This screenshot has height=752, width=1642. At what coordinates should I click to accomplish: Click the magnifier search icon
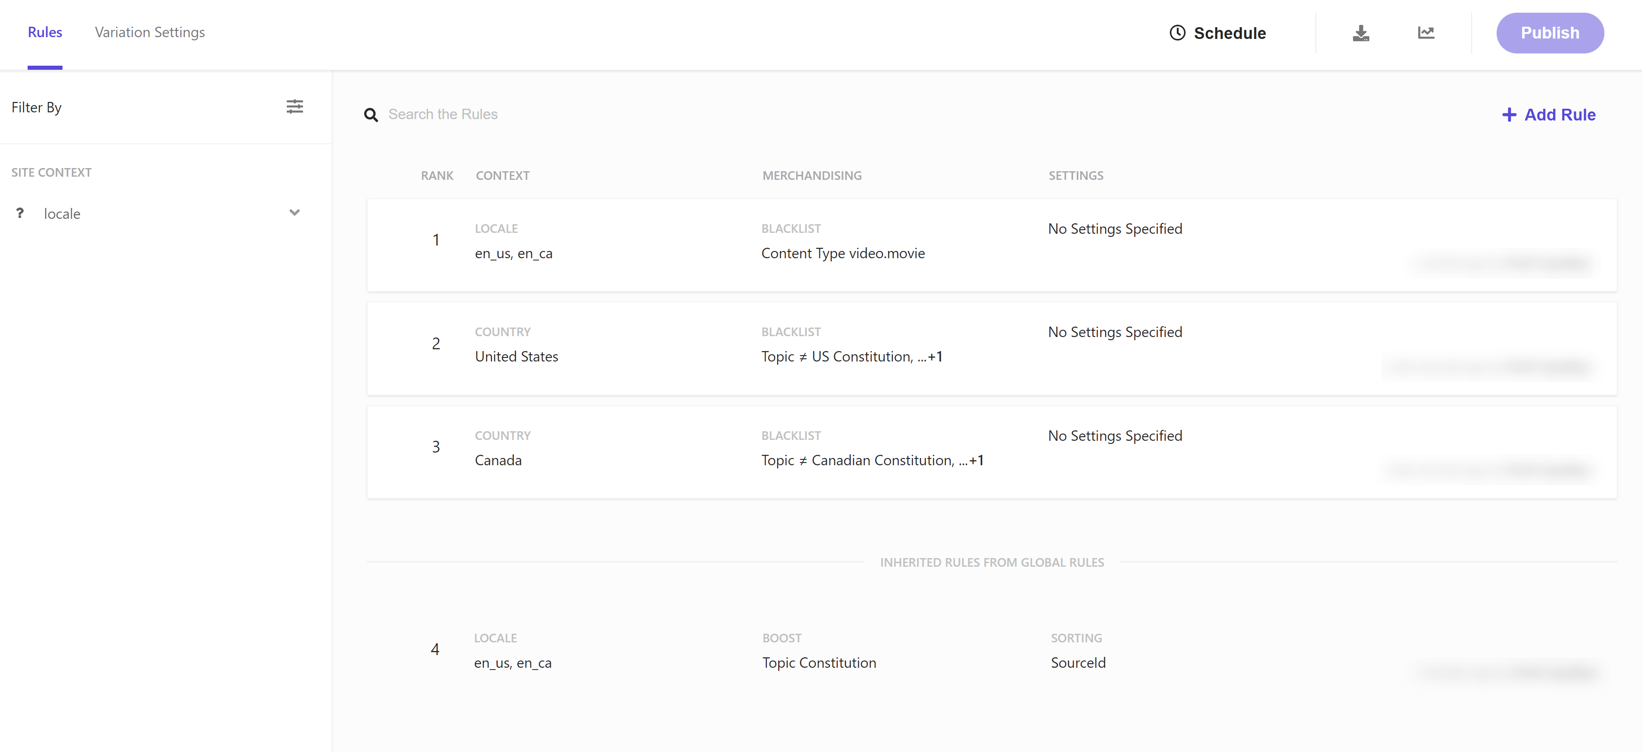click(371, 115)
